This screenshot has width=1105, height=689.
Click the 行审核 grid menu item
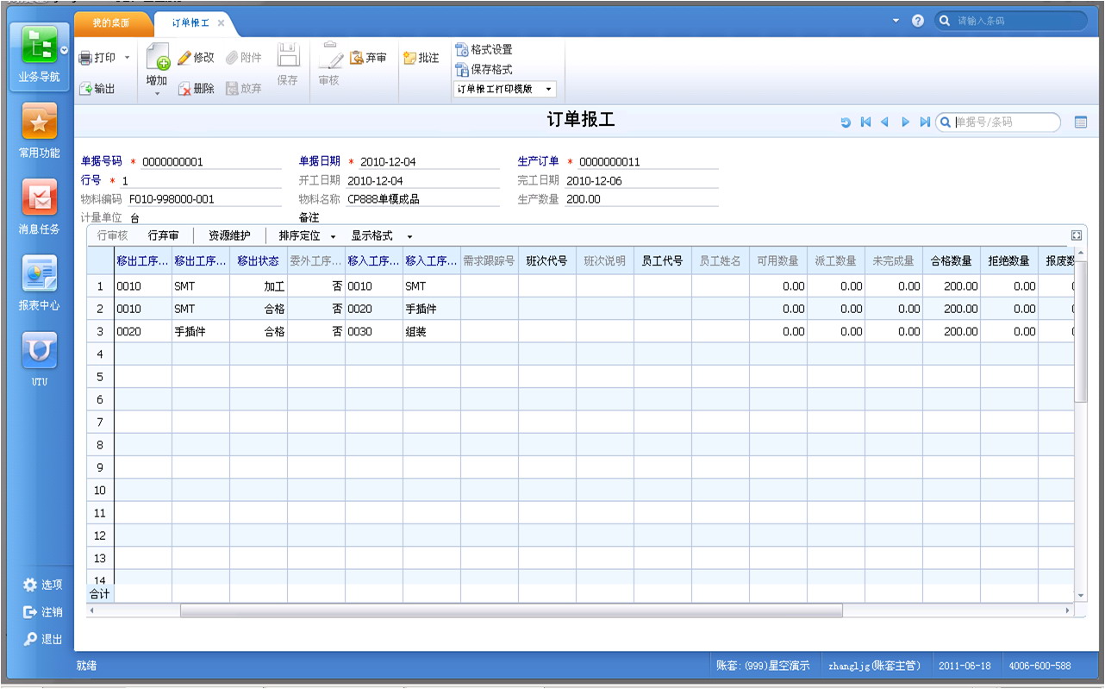tap(113, 235)
